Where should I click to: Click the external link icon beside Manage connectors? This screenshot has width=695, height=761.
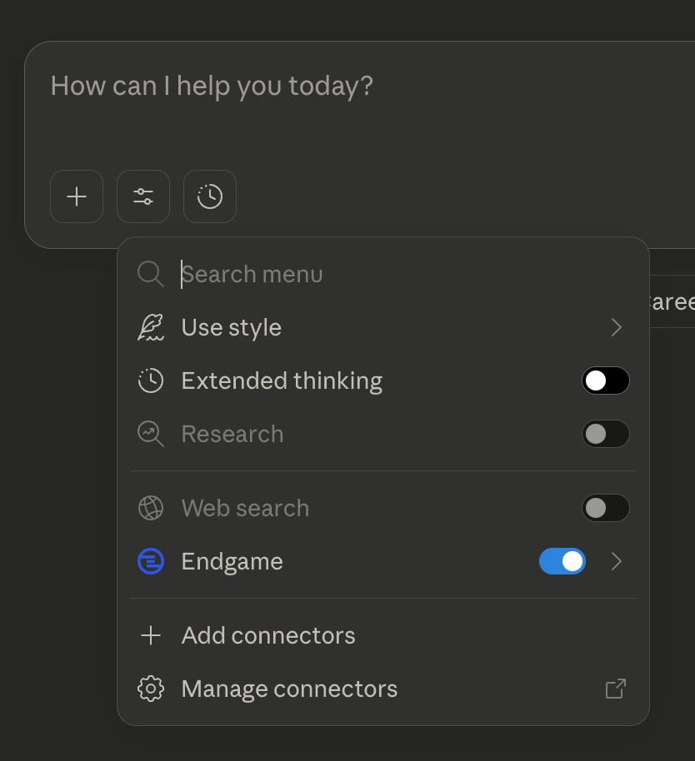(614, 689)
